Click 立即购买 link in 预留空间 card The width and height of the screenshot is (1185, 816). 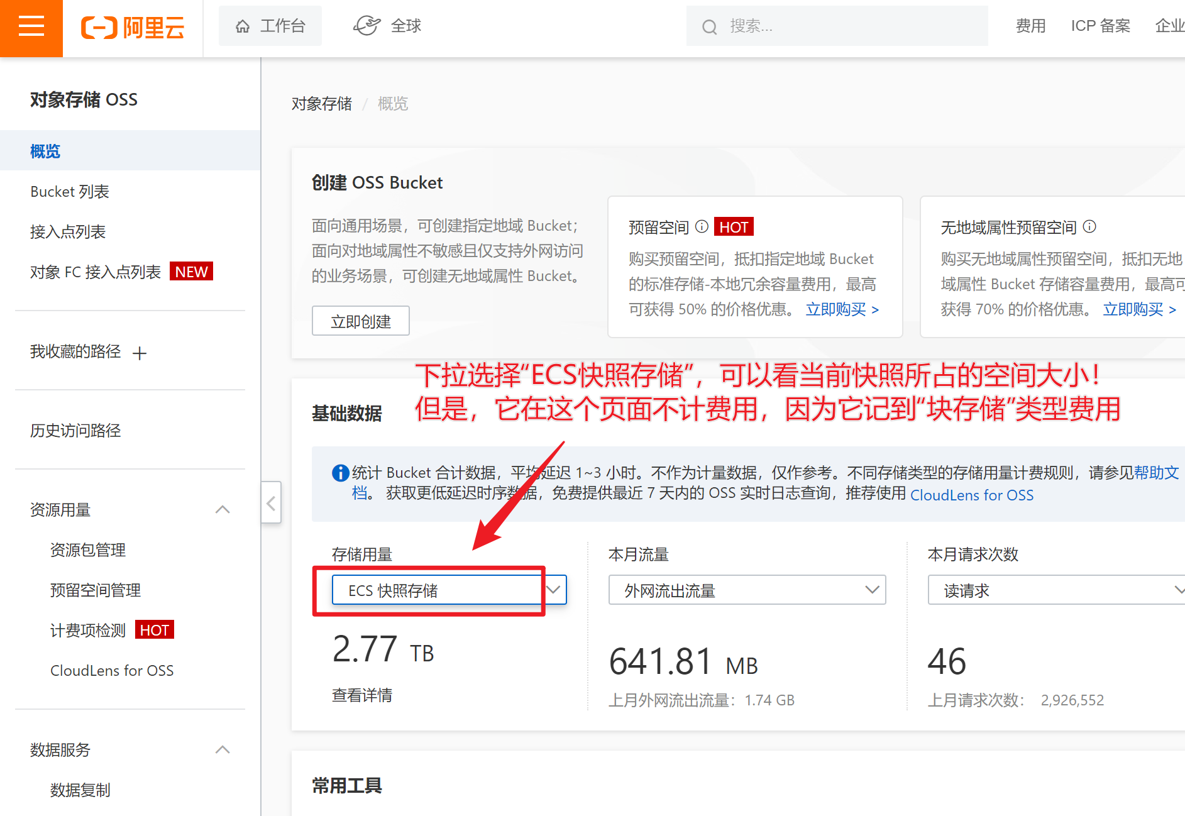pos(842,309)
